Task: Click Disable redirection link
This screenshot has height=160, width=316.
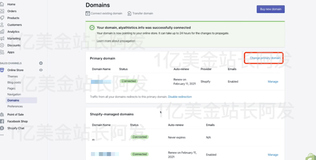Action: tap(180, 97)
